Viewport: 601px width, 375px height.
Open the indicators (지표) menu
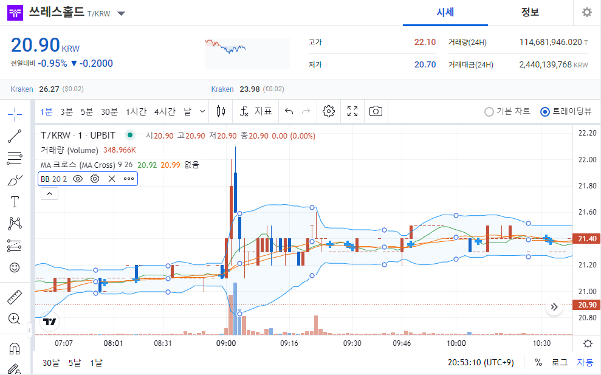pos(256,112)
